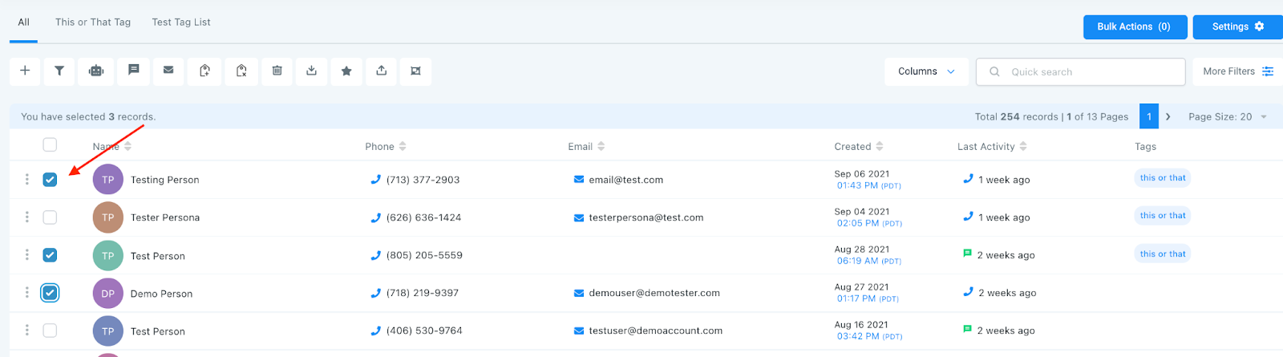
Task: Click the Quick search field
Action: pos(1081,71)
